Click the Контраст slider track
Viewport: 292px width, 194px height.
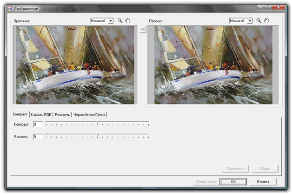[97, 124]
